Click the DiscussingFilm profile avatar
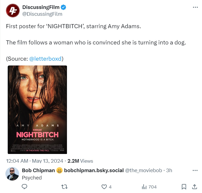This screenshot has height=193, width=202. pos(12,11)
